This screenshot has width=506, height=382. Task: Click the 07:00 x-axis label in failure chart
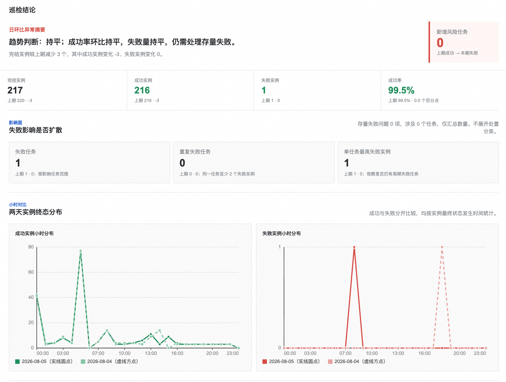(x=345, y=353)
